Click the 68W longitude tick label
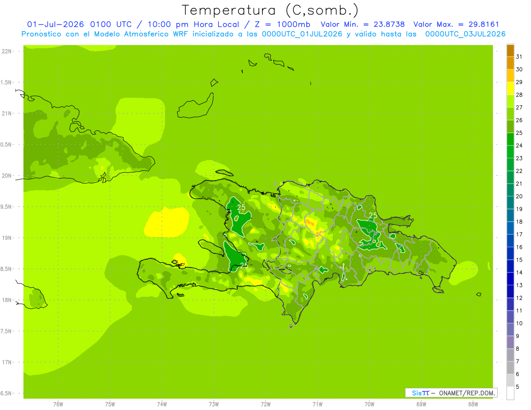This screenshot has width=531, height=410. (473, 404)
